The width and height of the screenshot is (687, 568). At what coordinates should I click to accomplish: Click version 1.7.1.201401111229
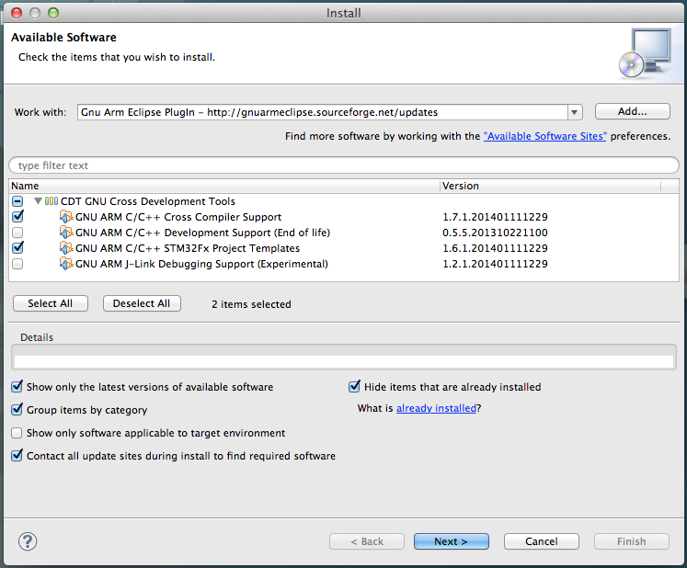tap(495, 217)
